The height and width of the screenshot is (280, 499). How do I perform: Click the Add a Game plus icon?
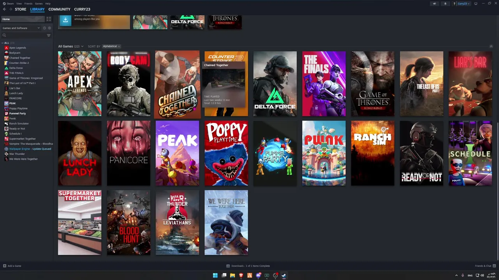point(5,266)
